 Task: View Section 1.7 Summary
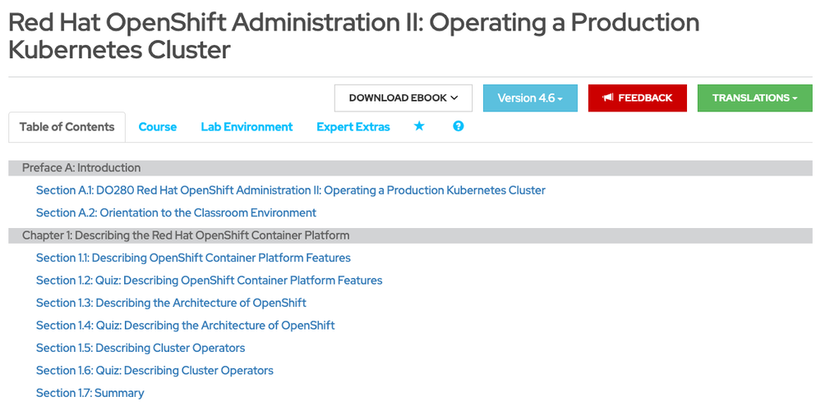[90, 393]
